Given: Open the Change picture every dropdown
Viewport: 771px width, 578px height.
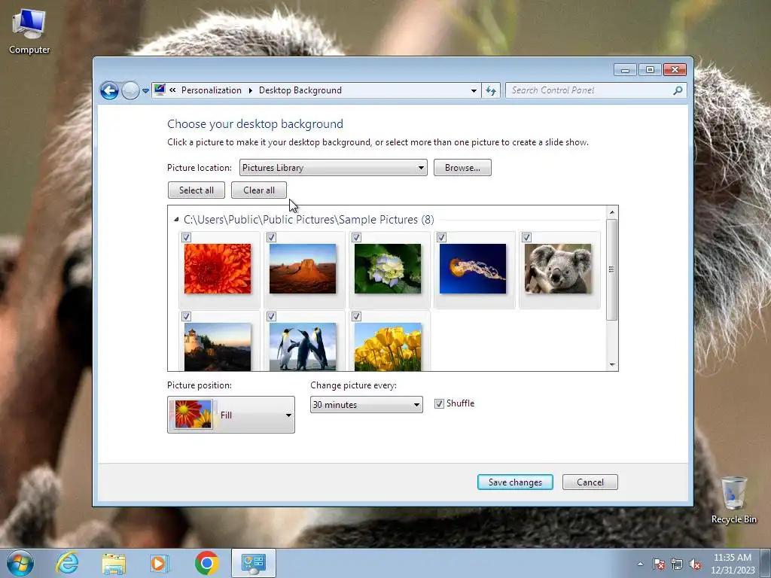Looking at the screenshot, I should (367, 404).
